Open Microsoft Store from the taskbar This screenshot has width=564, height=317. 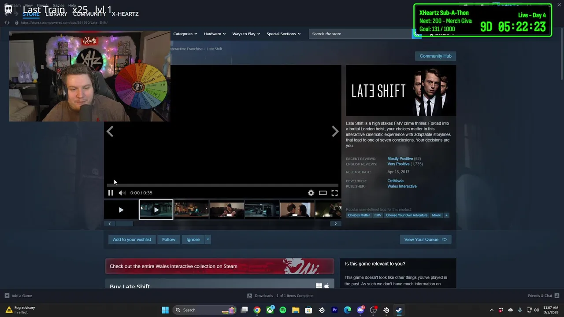point(309,310)
